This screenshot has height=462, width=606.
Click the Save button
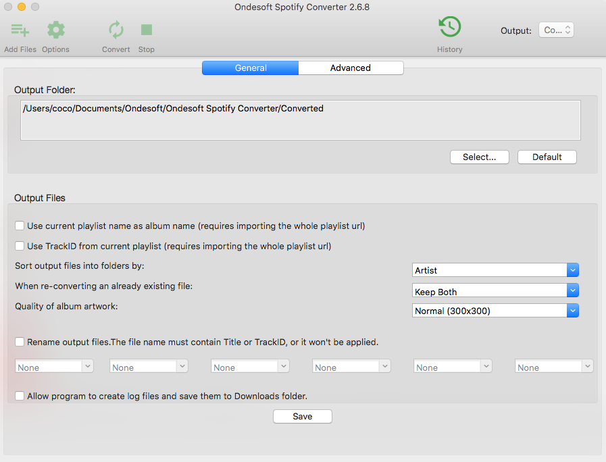pos(302,417)
